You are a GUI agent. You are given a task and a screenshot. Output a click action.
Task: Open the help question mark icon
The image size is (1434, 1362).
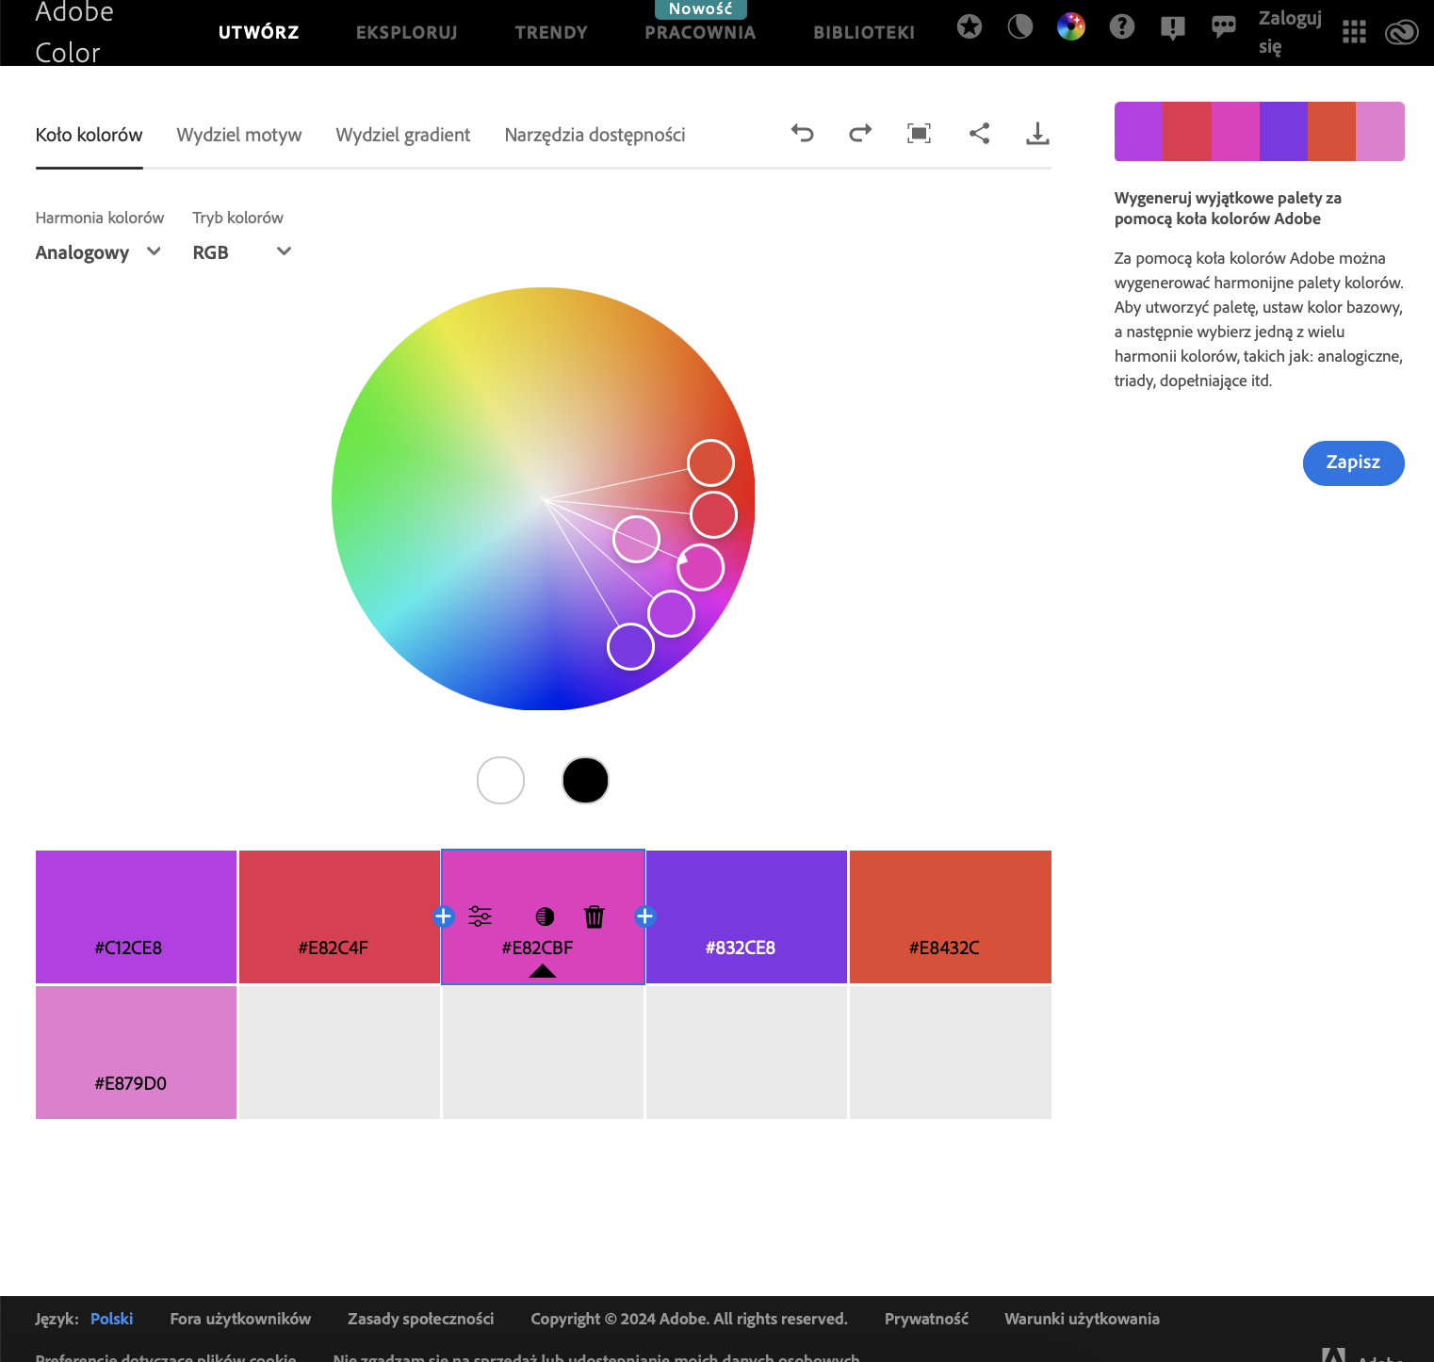pyautogui.click(x=1122, y=26)
